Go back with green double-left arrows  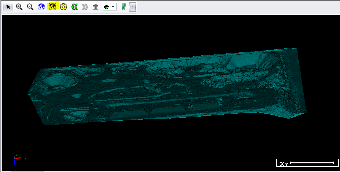click(74, 7)
